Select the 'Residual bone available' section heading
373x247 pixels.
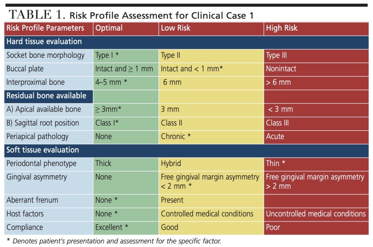[46, 96]
